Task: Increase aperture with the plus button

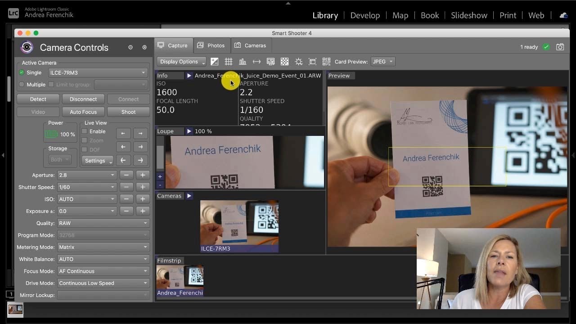Action: point(143,175)
